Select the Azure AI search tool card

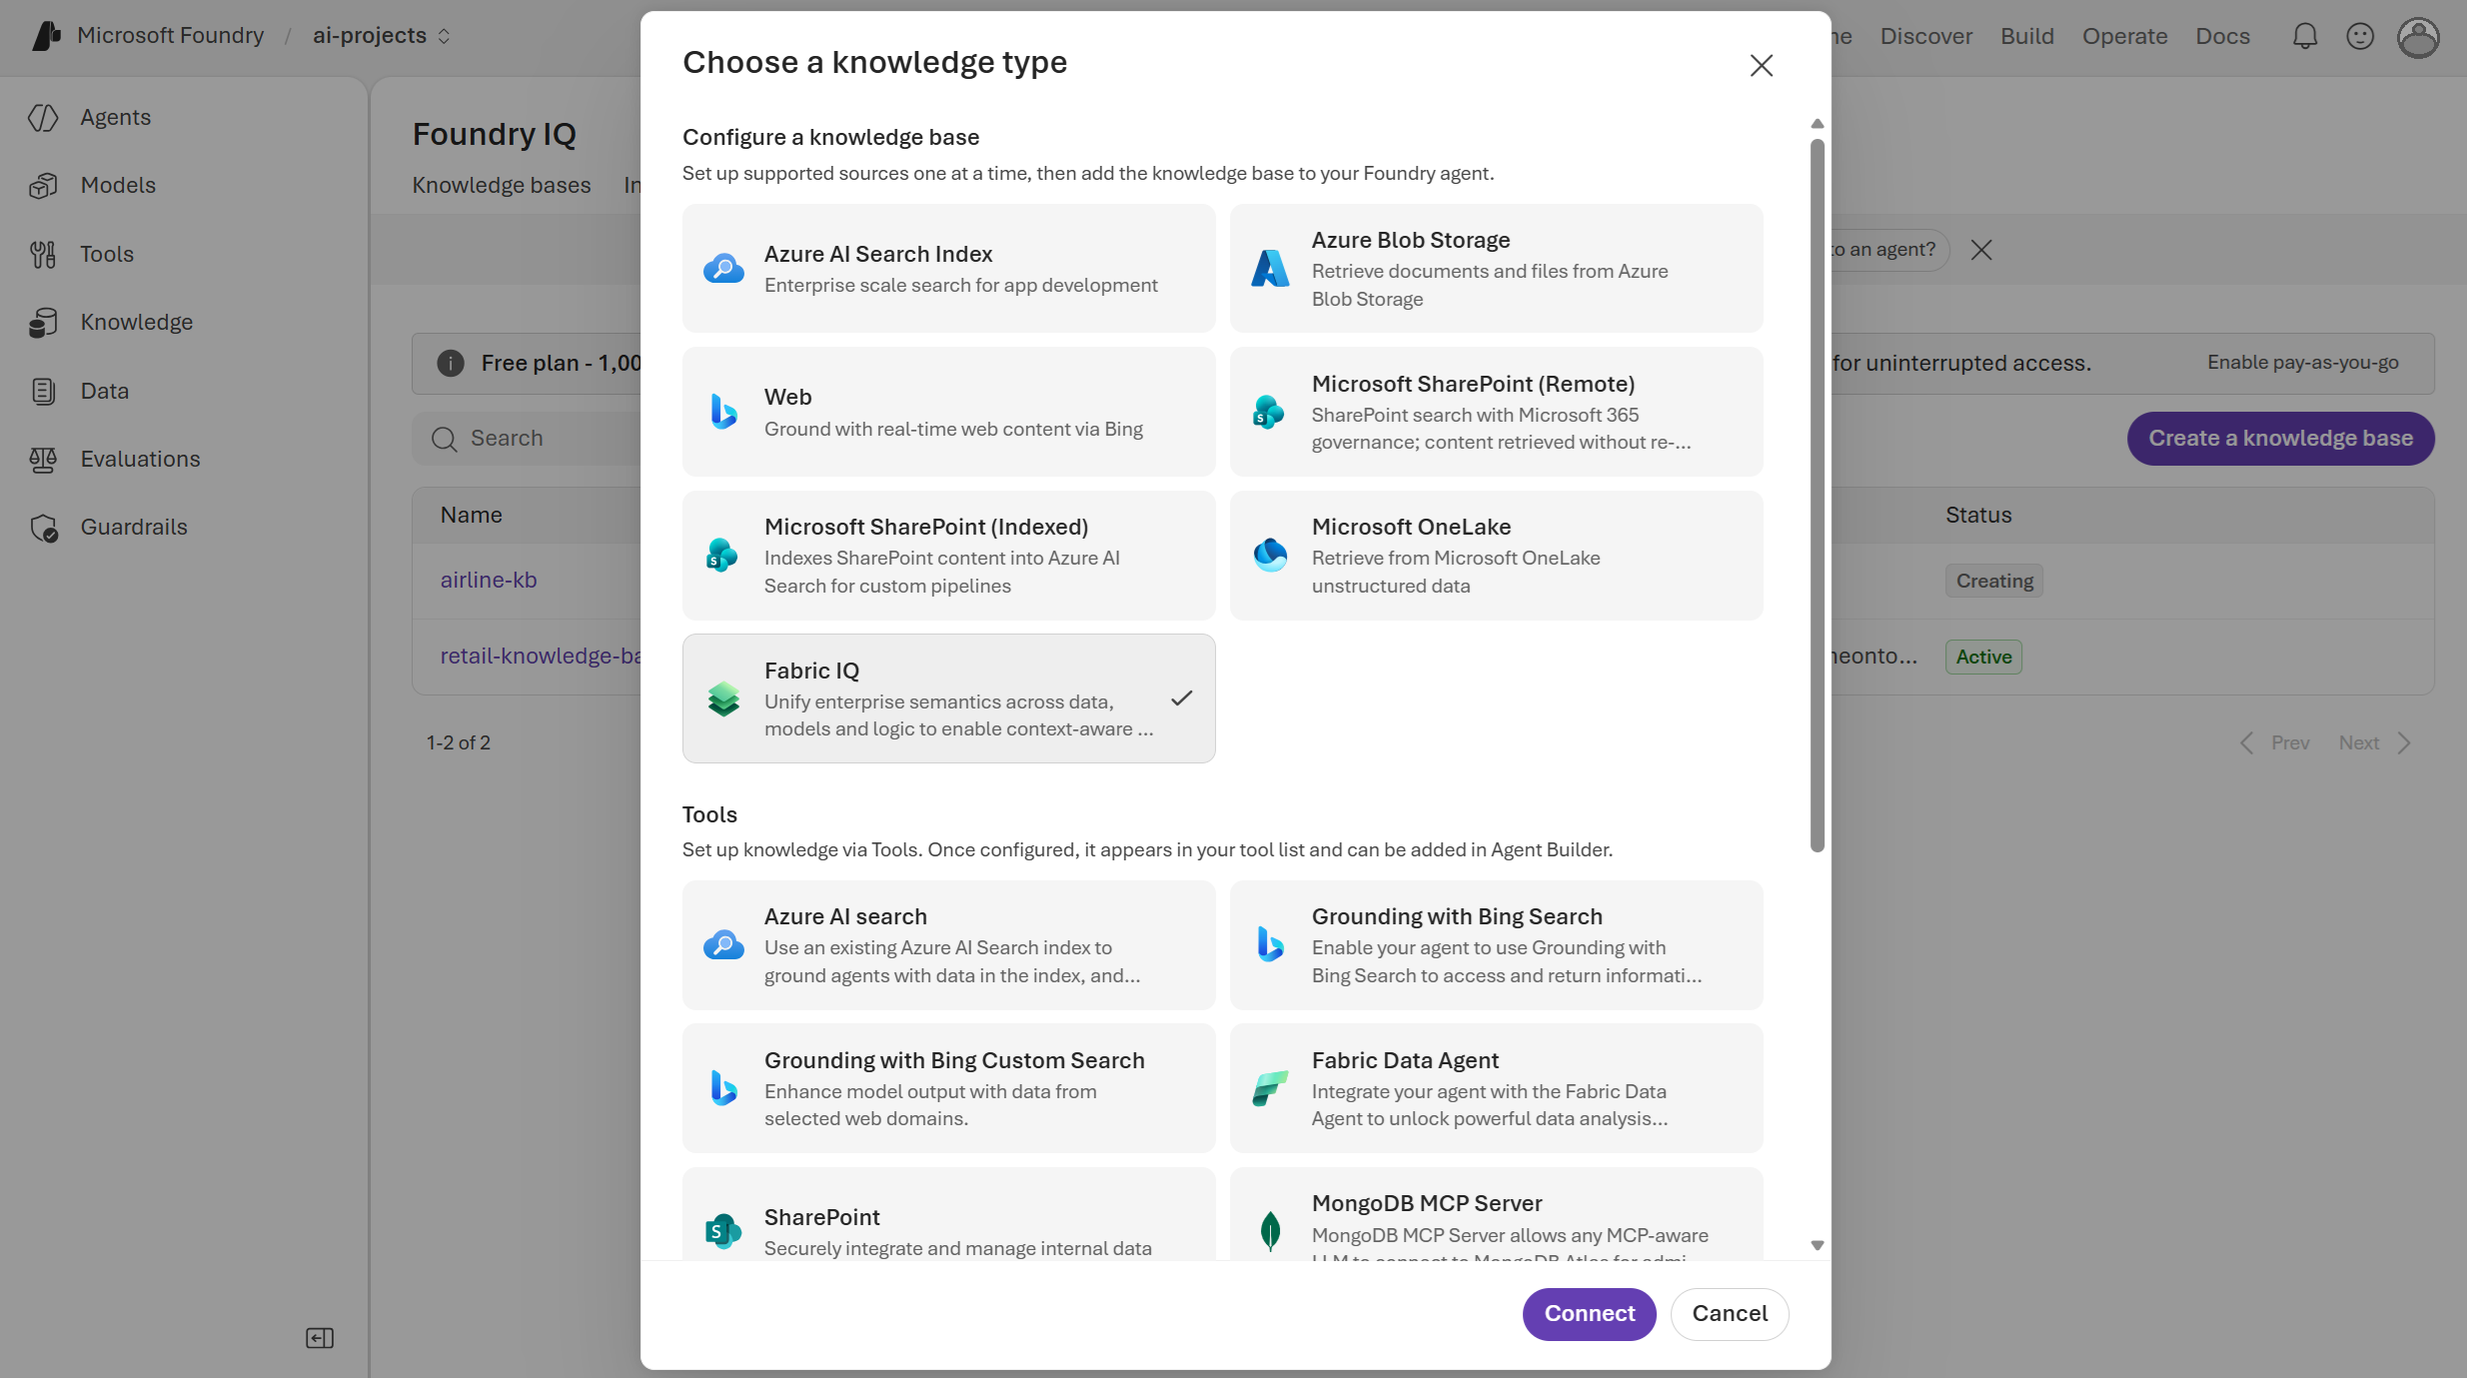(948, 945)
